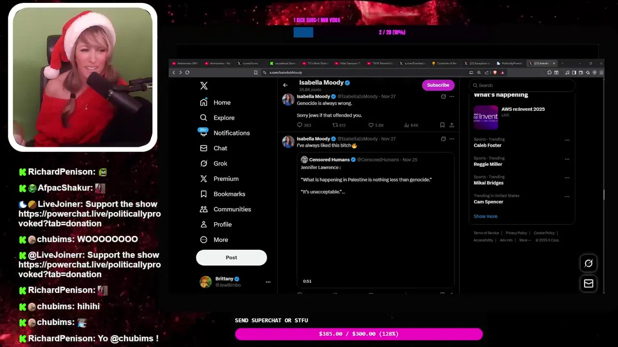
Task: Open trending topic Mikal Bridges
Action: (x=489, y=183)
